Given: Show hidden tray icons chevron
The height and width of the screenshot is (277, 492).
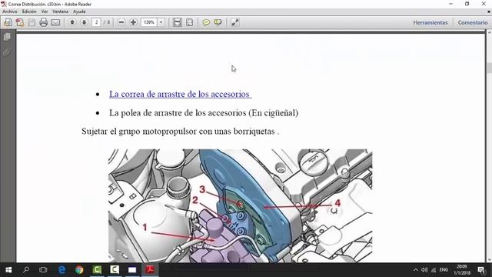Looking at the screenshot, I should 416,270.
